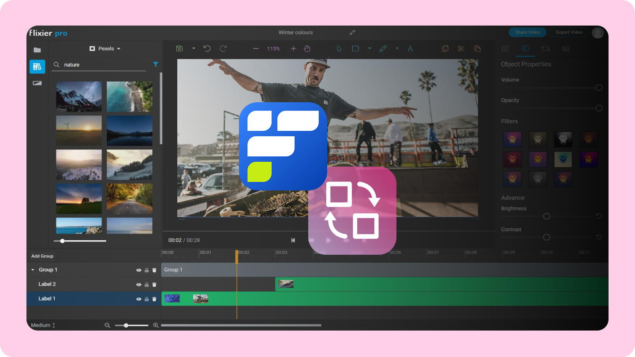This screenshot has height=357, width=635.
Task: Hide the Label 2 track
Action: (x=138, y=284)
